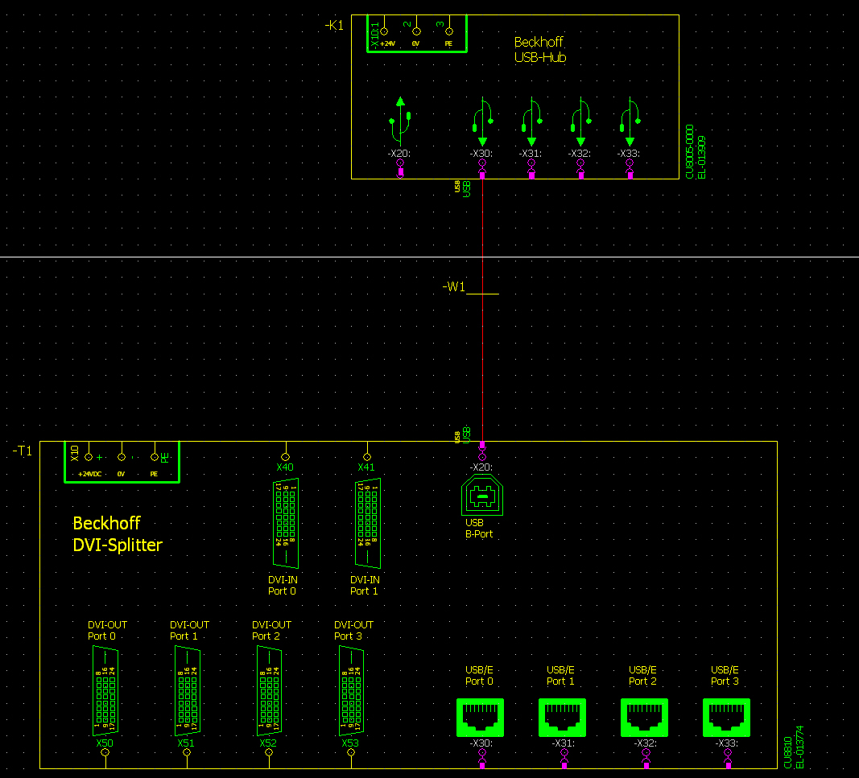This screenshot has width=859, height=778.
Task: Click the "-T1" device tag
Action: 23,451
